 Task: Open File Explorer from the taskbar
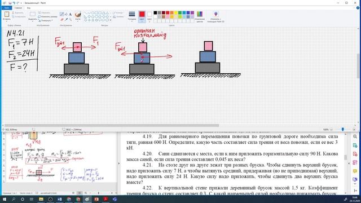pyautogui.click(x=41, y=199)
